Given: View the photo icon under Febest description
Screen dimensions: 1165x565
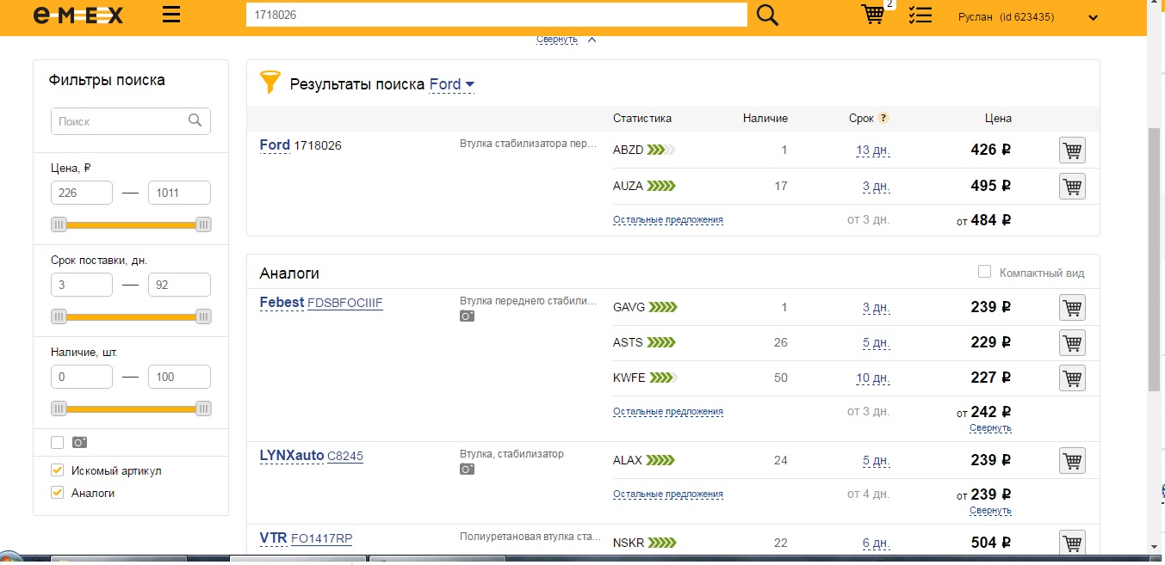Looking at the screenshot, I should (468, 316).
